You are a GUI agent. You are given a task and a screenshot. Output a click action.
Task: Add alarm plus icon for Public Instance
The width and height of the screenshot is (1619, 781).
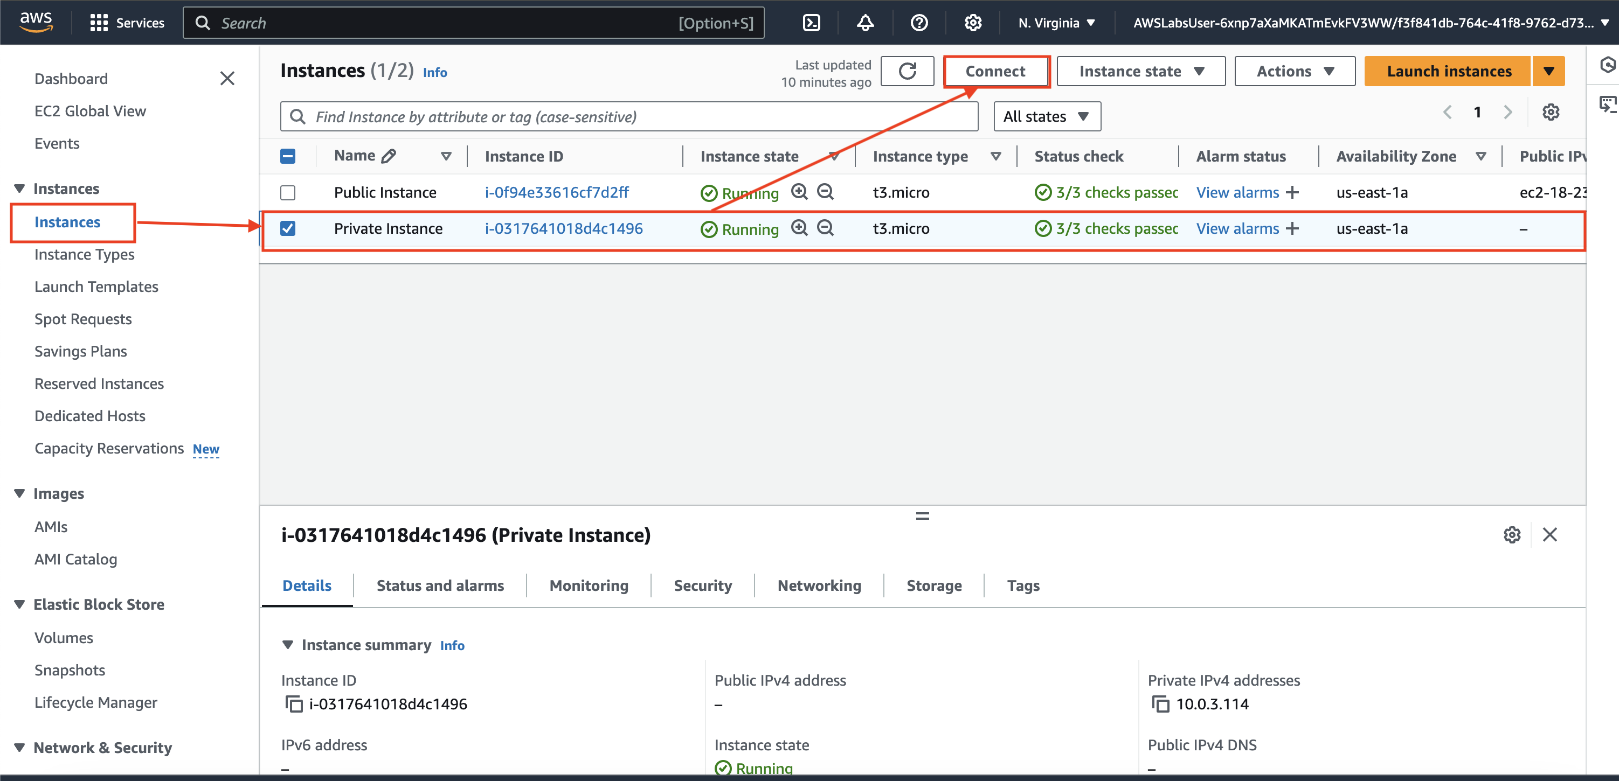pyautogui.click(x=1292, y=192)
